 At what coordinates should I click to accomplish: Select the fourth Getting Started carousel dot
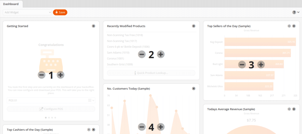tap(55, 118)
